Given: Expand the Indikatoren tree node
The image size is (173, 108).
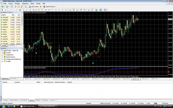Looking at the screenshot, I should [x=2, y=55].
